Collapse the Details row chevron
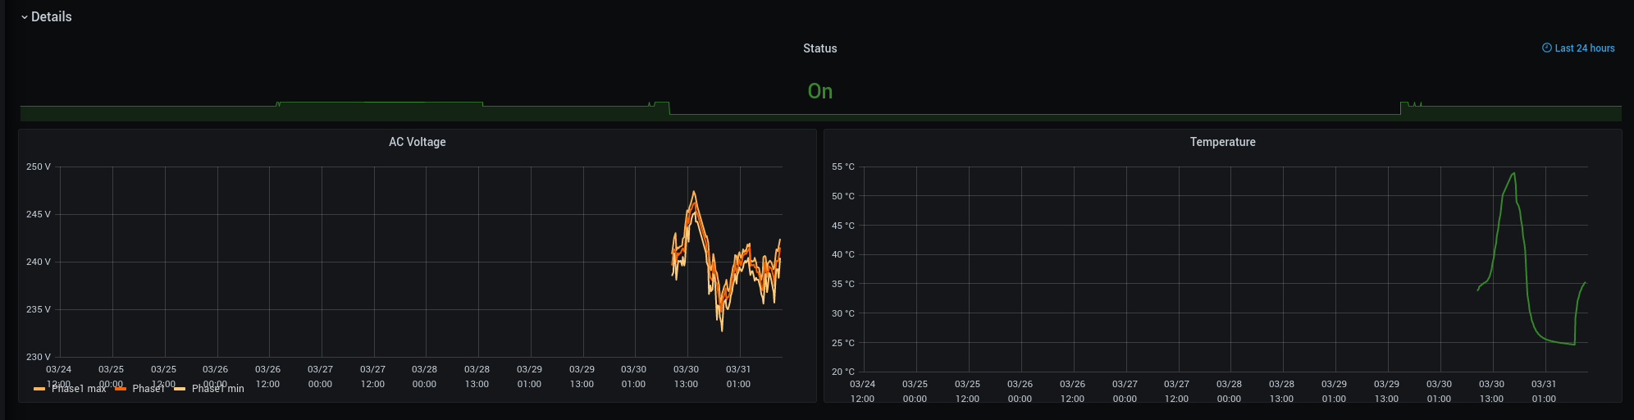 click(x=25, y=17)
